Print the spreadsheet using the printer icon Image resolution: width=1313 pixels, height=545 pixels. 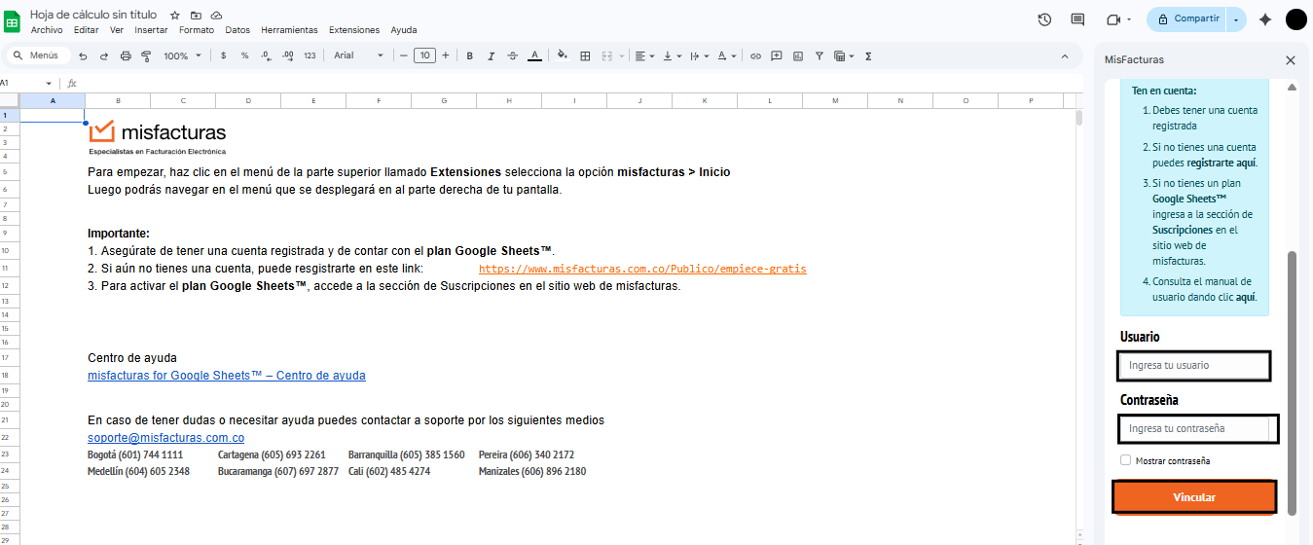[126, 56]
